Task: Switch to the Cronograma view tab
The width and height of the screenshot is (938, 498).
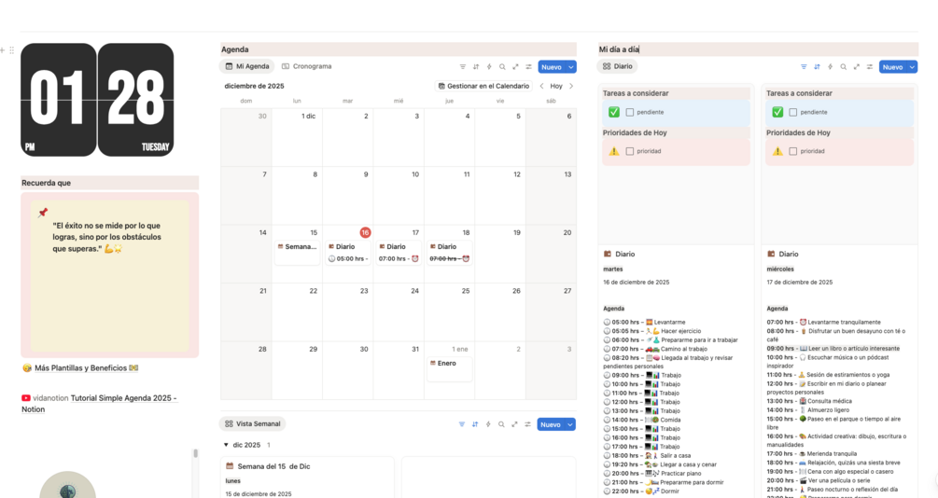Action: (x=306, y=66)
